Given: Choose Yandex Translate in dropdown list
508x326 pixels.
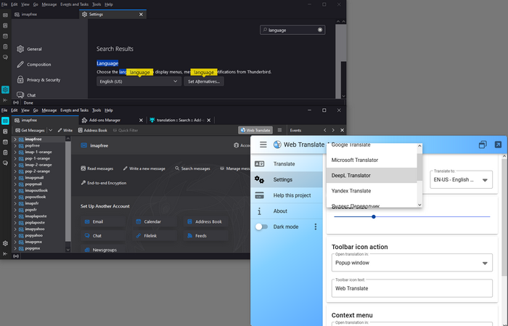Looking at the screenshot, I should click(x=372, y=191).
